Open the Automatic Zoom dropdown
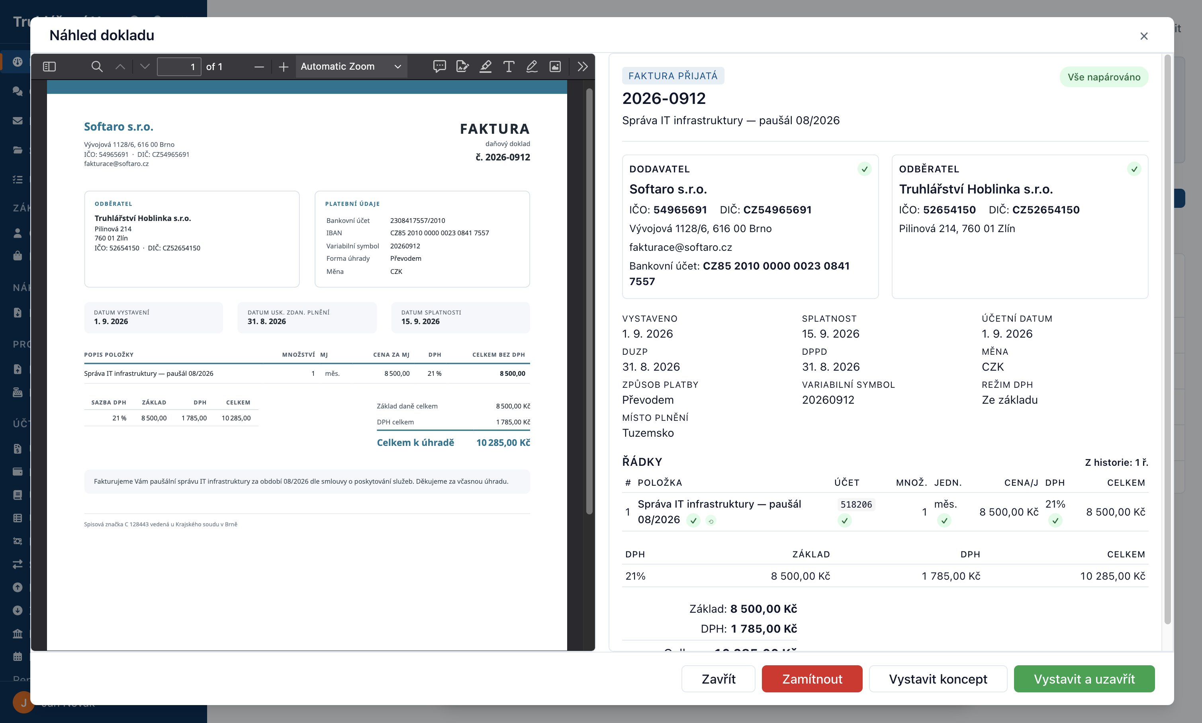Image resolution: width=1202 pixels, height=723 pixels. (x=351, y=66)
